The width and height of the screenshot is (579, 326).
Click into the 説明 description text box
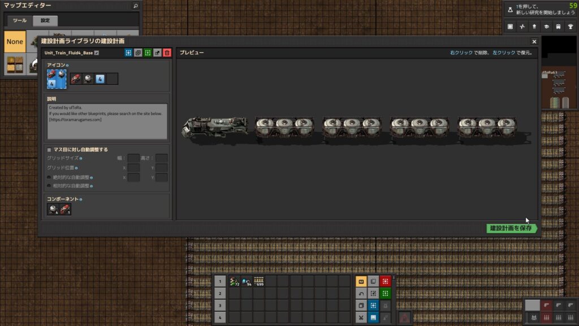point(107,121)
